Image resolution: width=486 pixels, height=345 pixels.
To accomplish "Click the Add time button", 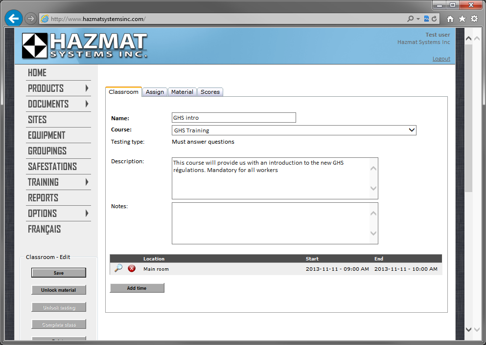I will click(137, 288).
